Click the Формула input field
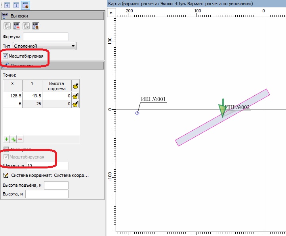286x236 pixels. click(x=46, y=37)
